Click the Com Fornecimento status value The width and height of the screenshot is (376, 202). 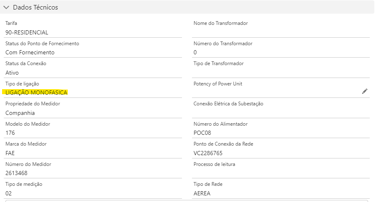[30, 52]
